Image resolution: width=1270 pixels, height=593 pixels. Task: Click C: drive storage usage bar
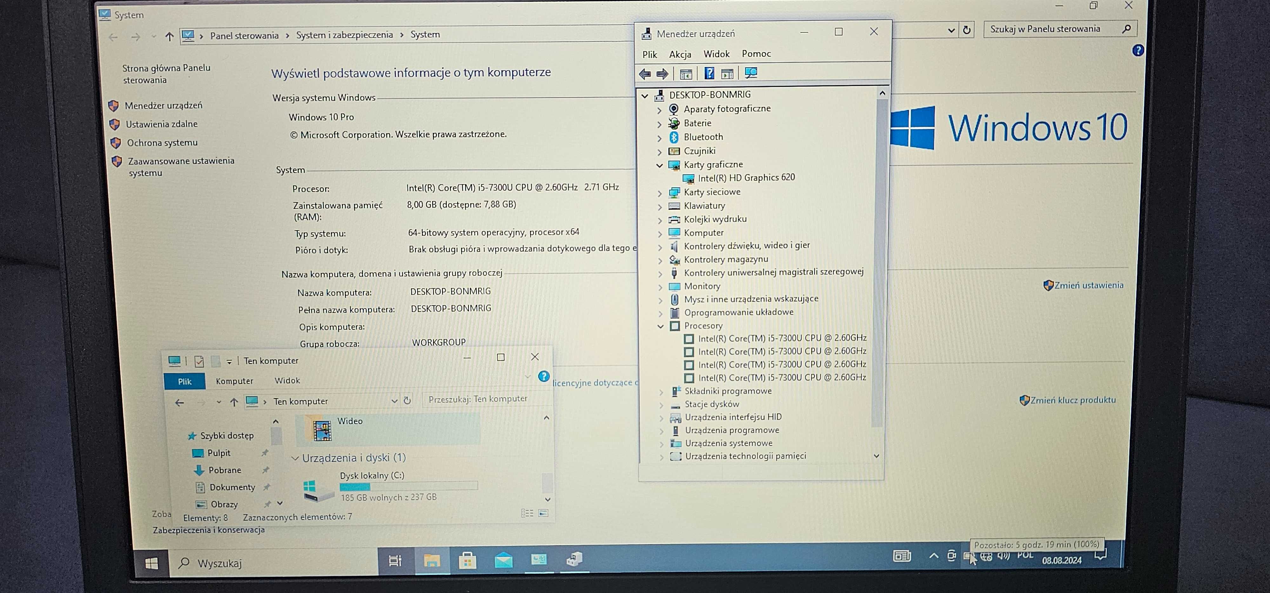point(408,487)
